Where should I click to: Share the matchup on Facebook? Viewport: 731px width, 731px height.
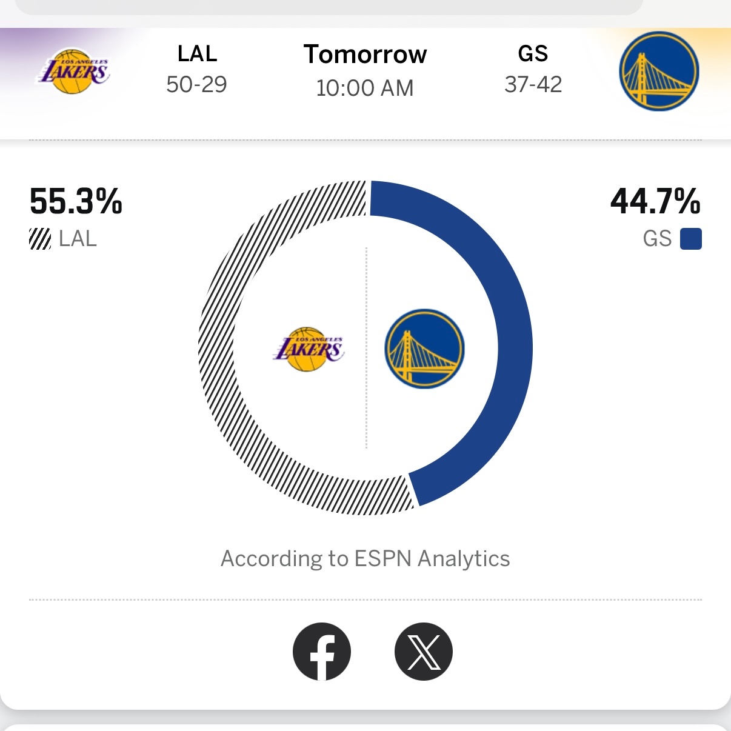click(322, 651)
